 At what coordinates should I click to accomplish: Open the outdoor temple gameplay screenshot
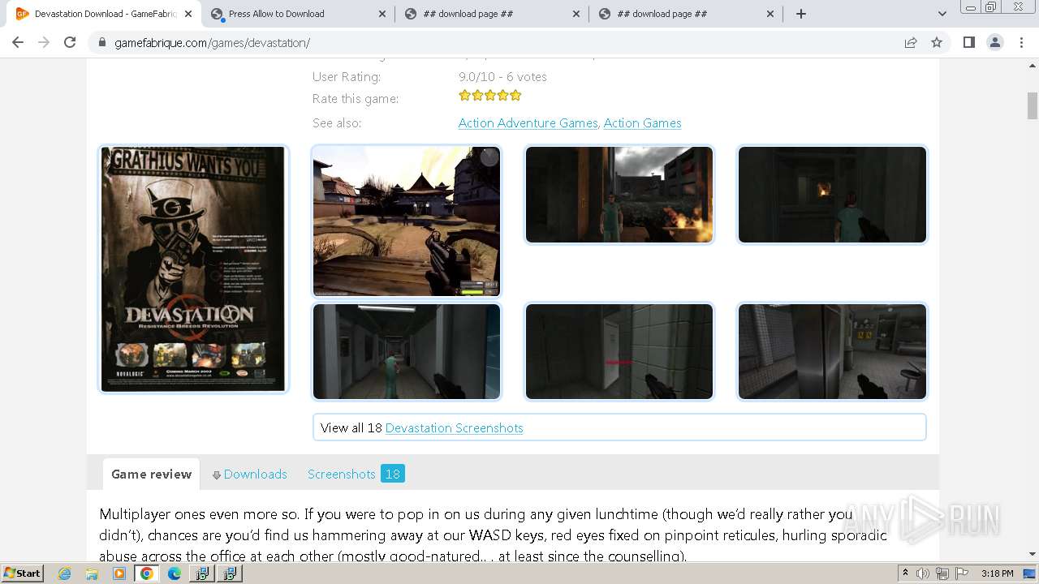[x=407, y=221]
